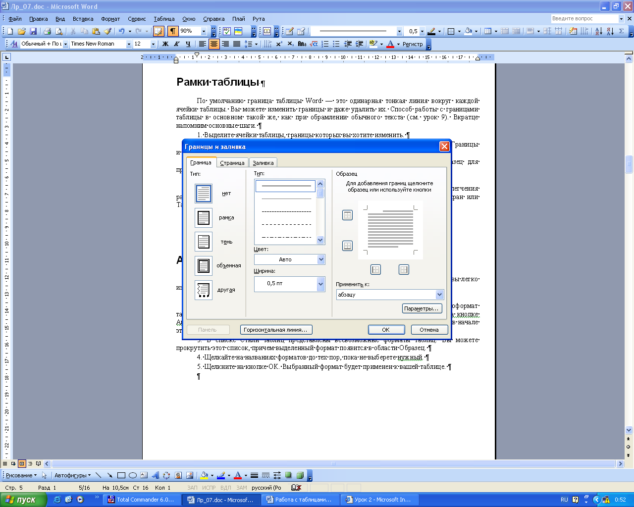
Task: Toggle the Tables and Borders toolbar icon
Action: 158,31
